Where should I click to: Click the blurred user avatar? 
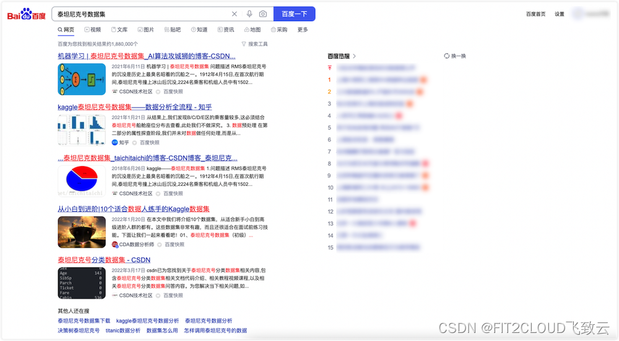pyautogui.click(x=578, y=14)
